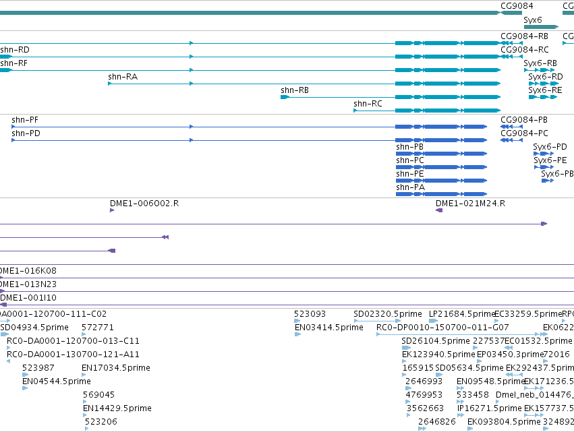Click the 572771 EST label
The image size is (574, 432).
pyautogui.click(x=98, y=328)
